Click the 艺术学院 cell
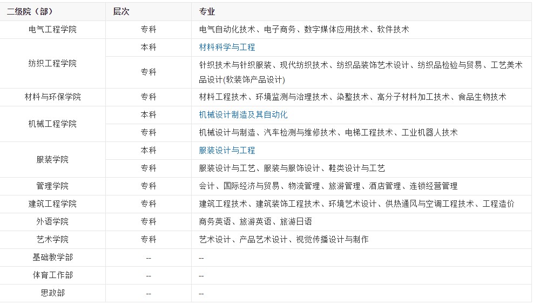This screenshot has height=304, width=533. (52, 240)
